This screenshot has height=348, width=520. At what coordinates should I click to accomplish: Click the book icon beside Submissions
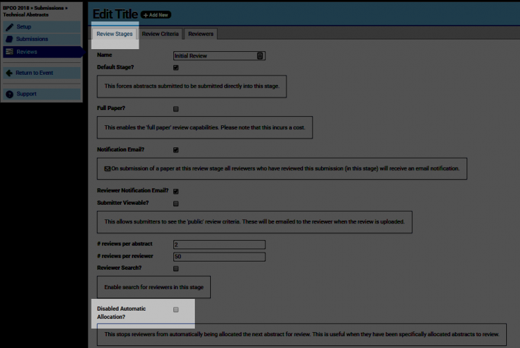(10, 39)
